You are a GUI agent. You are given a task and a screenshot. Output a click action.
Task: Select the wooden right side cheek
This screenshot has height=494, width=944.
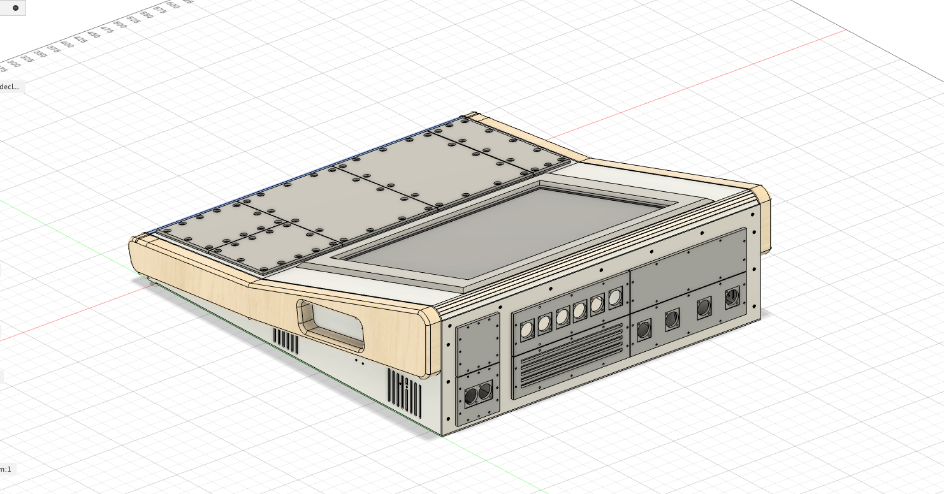point(763,217)
